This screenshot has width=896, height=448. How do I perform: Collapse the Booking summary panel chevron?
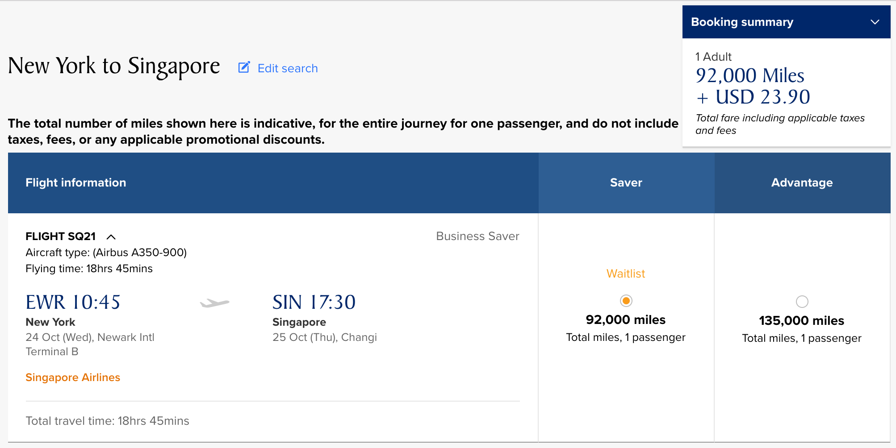pyautogui.click(x=875, y=22)
